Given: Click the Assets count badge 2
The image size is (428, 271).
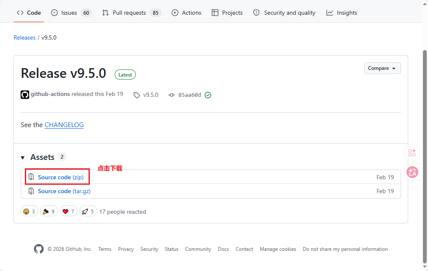Looking at the screenshot, I should click(x=62, y=157).
